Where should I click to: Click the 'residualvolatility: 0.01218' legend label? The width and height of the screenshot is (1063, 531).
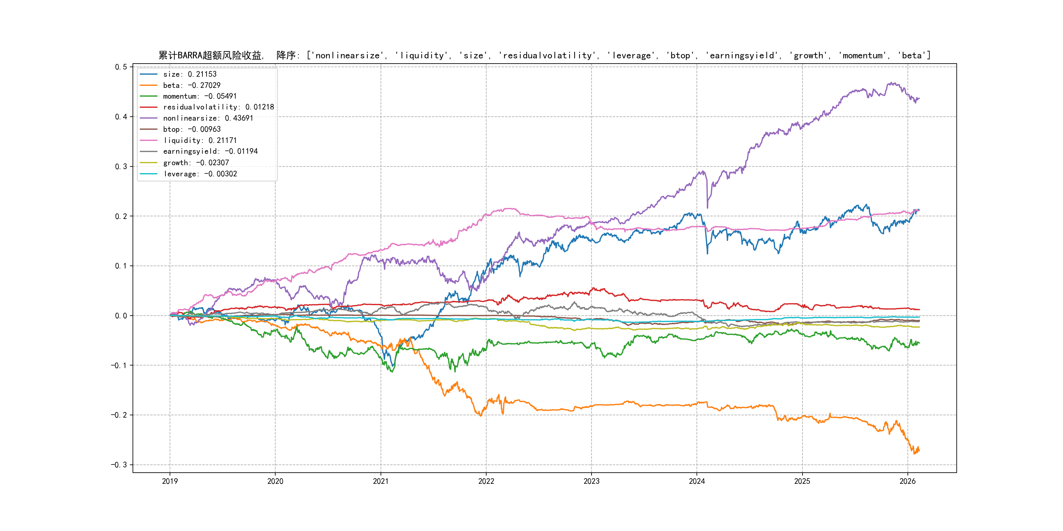[x=218, y=107]
